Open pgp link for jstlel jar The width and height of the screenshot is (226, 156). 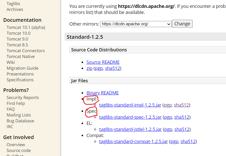click(168, 129)
